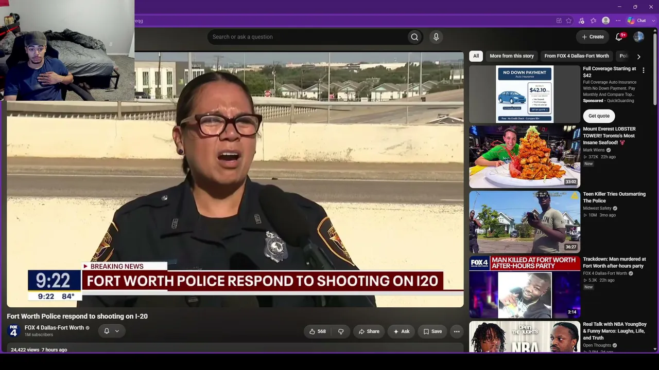Open FOX 4 Dallas-Fort Worth channel name
Screen dimensions: 659x370
54,328
